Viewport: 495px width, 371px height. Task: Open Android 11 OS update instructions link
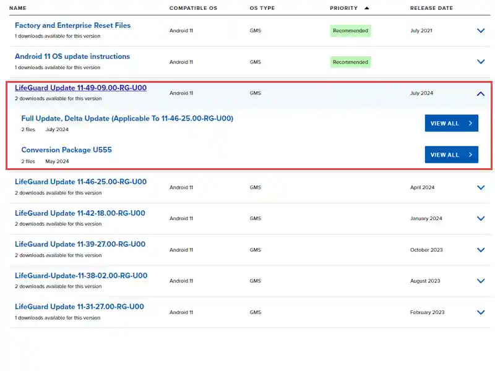(72, 56)
